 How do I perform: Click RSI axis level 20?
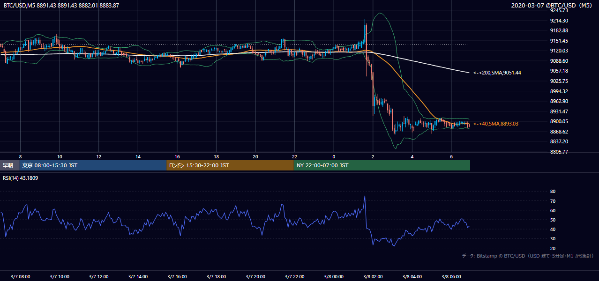tap(553, 248)
